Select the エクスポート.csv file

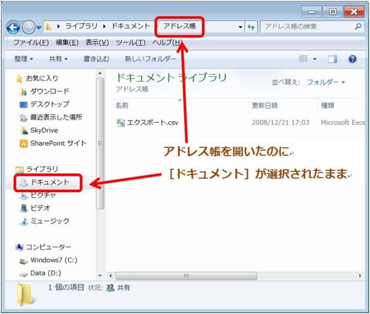[152, 123]
